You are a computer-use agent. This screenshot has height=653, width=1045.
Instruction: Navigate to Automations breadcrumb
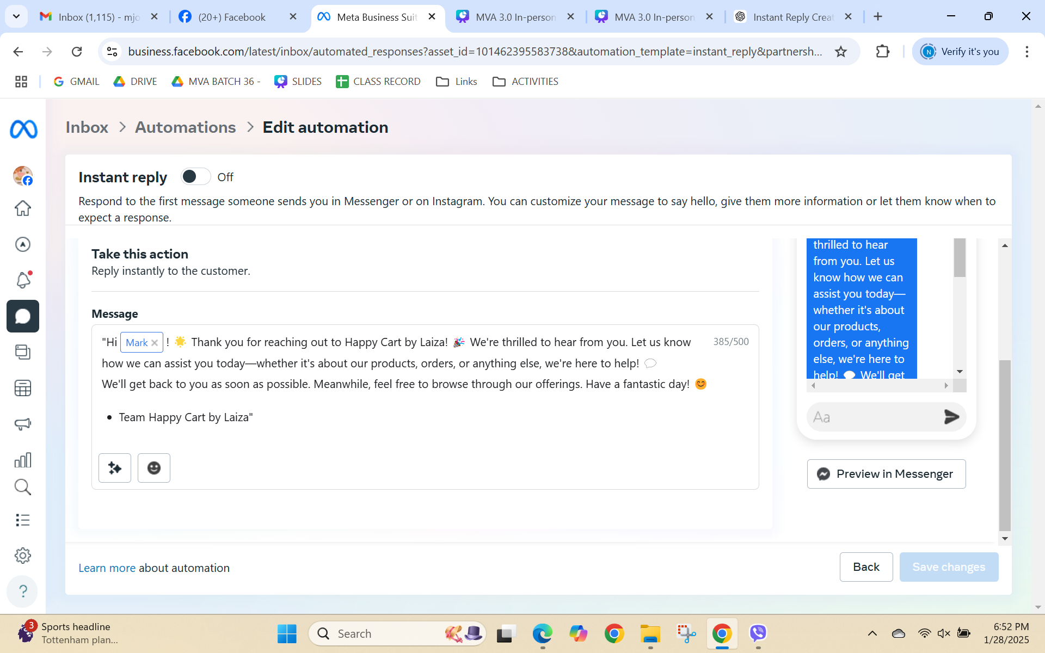pos(185,127)
